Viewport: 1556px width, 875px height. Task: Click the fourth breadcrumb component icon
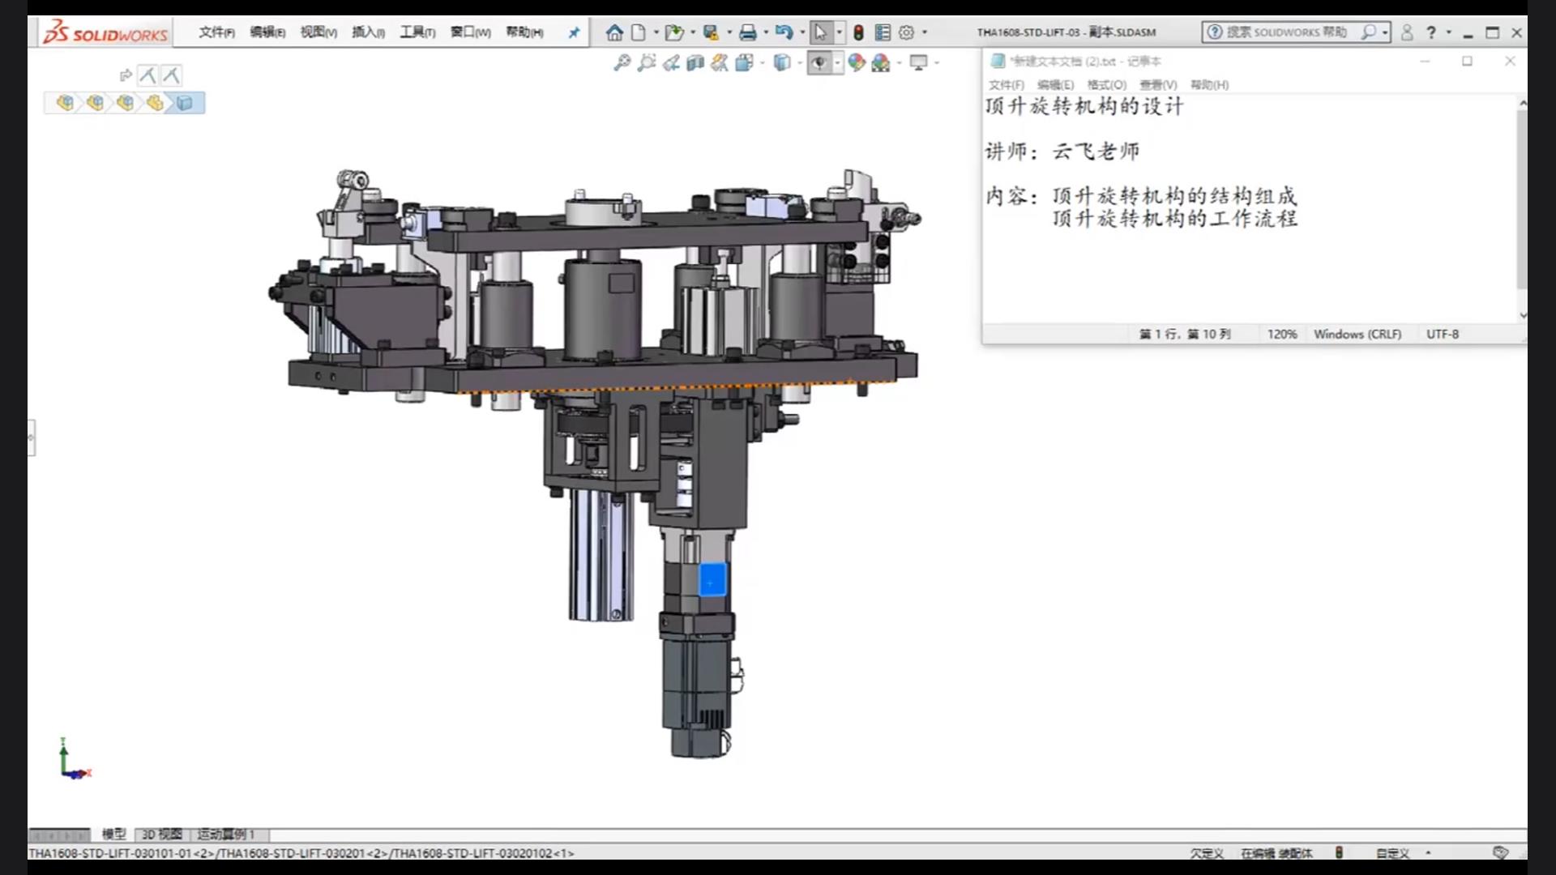click(x=154, y=103)
